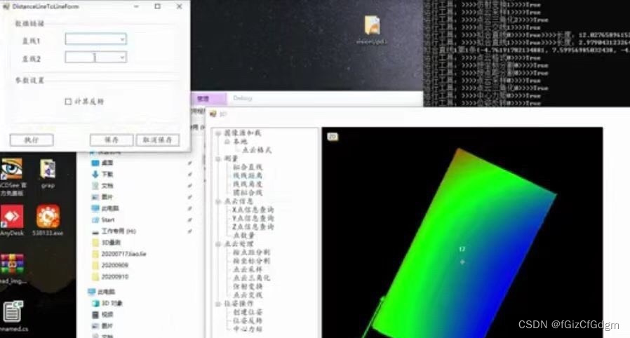This screenshot has width=630, height=338.
Task: Click the Start folder icon in Explorer
Action: coord(95,220)
